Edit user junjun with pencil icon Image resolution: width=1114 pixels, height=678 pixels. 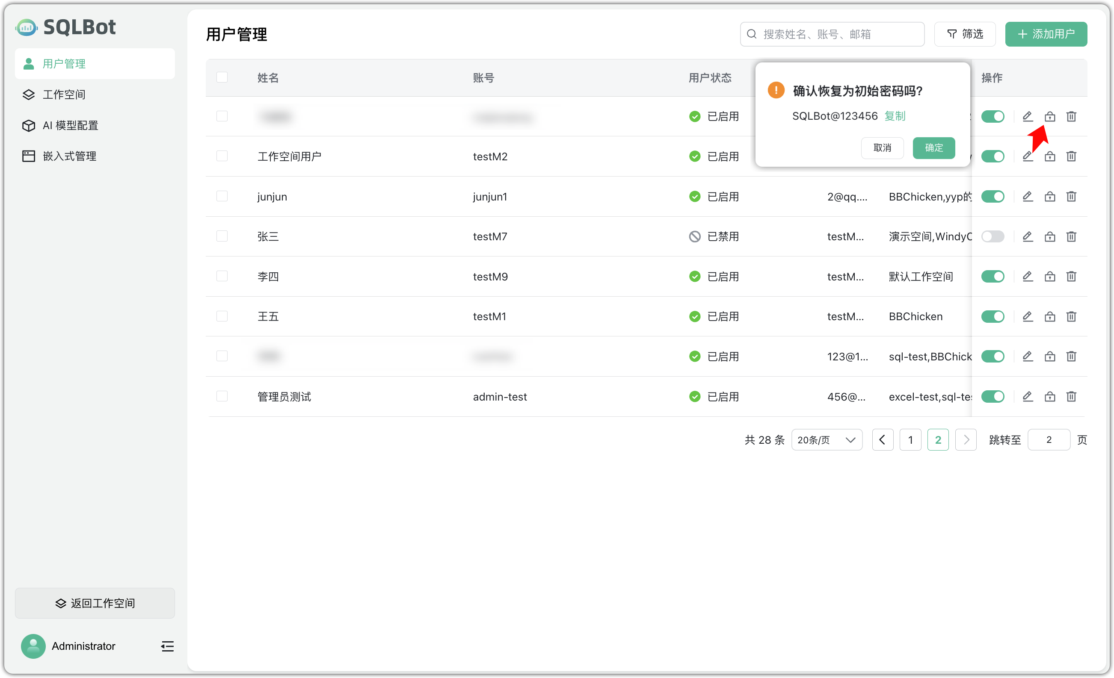1027,196
